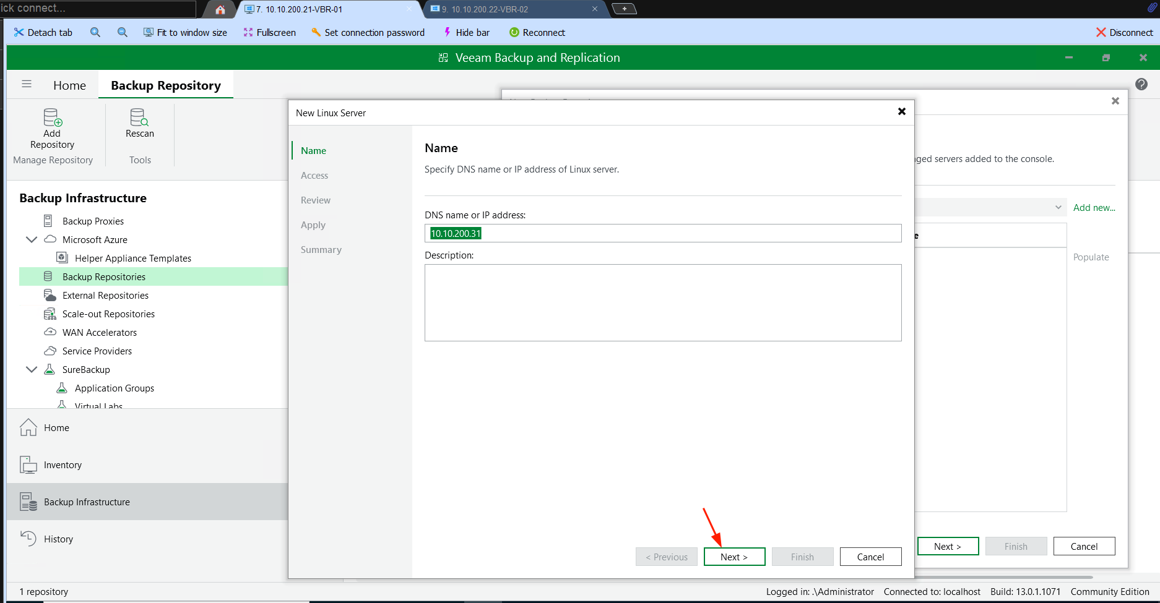Click the Backup Infrastructure navigation icon

click(x=28, y=502)
